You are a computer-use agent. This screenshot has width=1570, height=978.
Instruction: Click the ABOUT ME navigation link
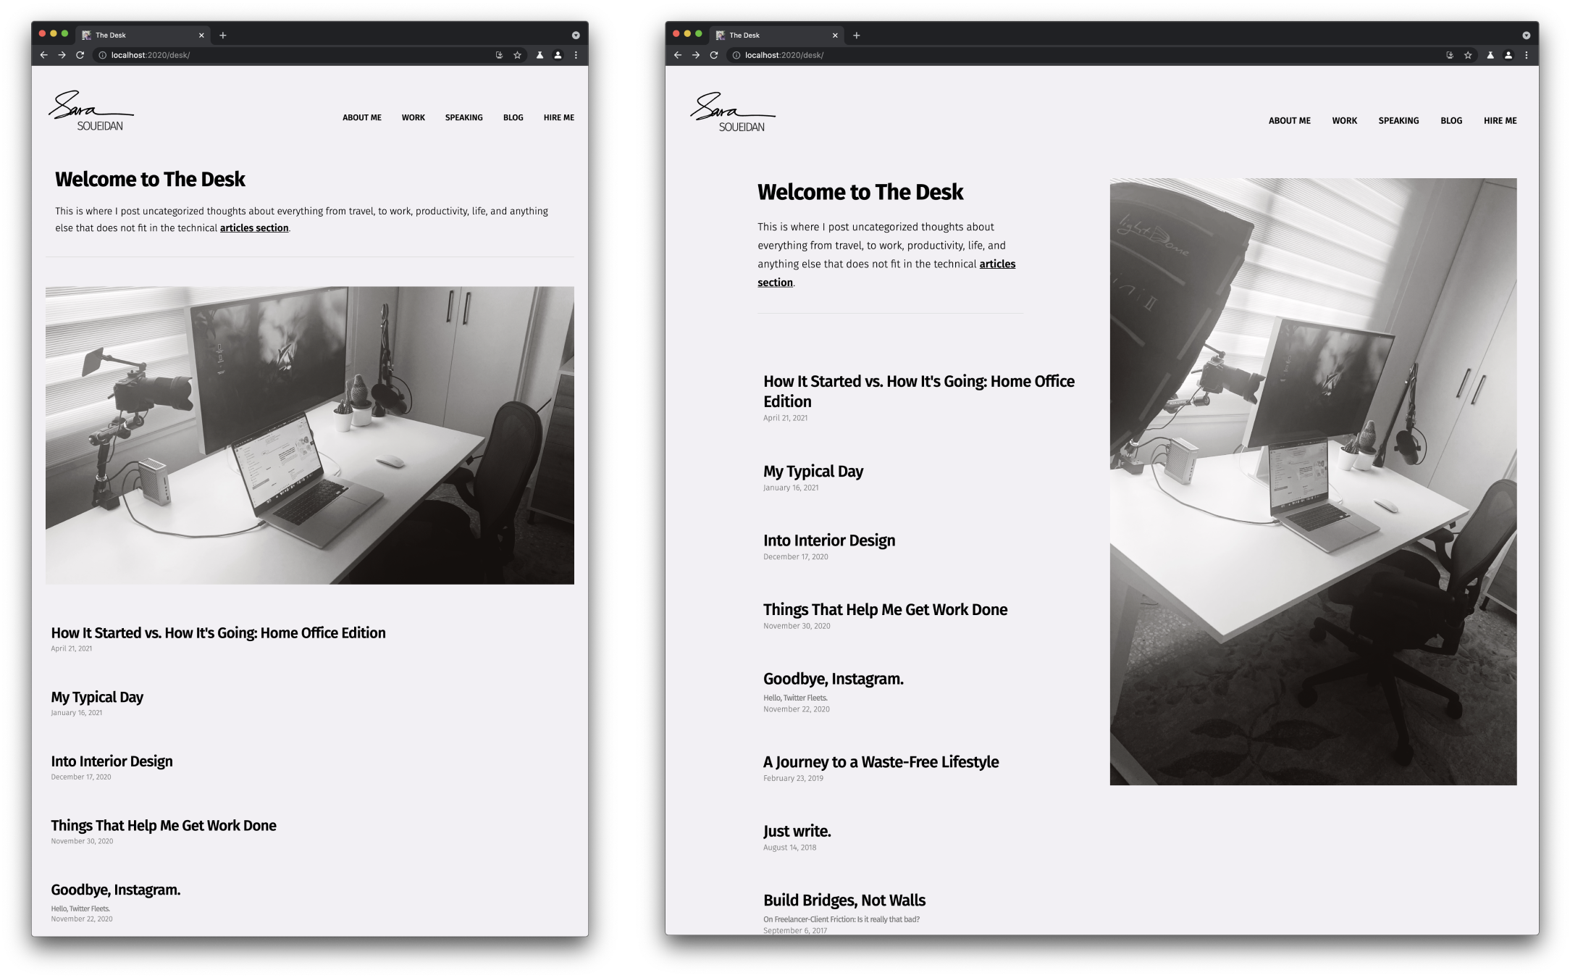[x=363, y=117]
